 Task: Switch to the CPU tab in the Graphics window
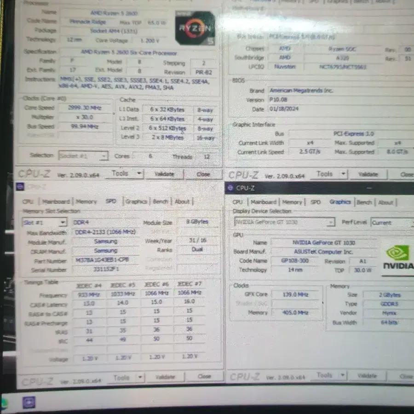[x=237, y=202]
